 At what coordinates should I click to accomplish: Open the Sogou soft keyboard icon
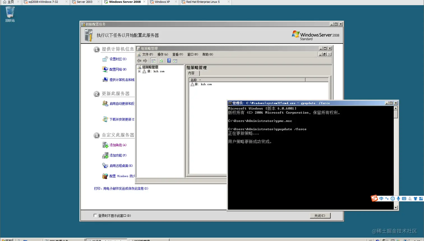(404, 199)
